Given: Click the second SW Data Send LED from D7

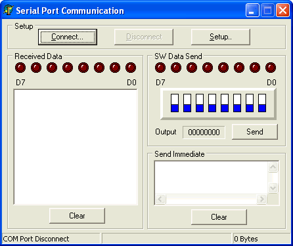Looking at the screenshot, I should click(176, 68).
